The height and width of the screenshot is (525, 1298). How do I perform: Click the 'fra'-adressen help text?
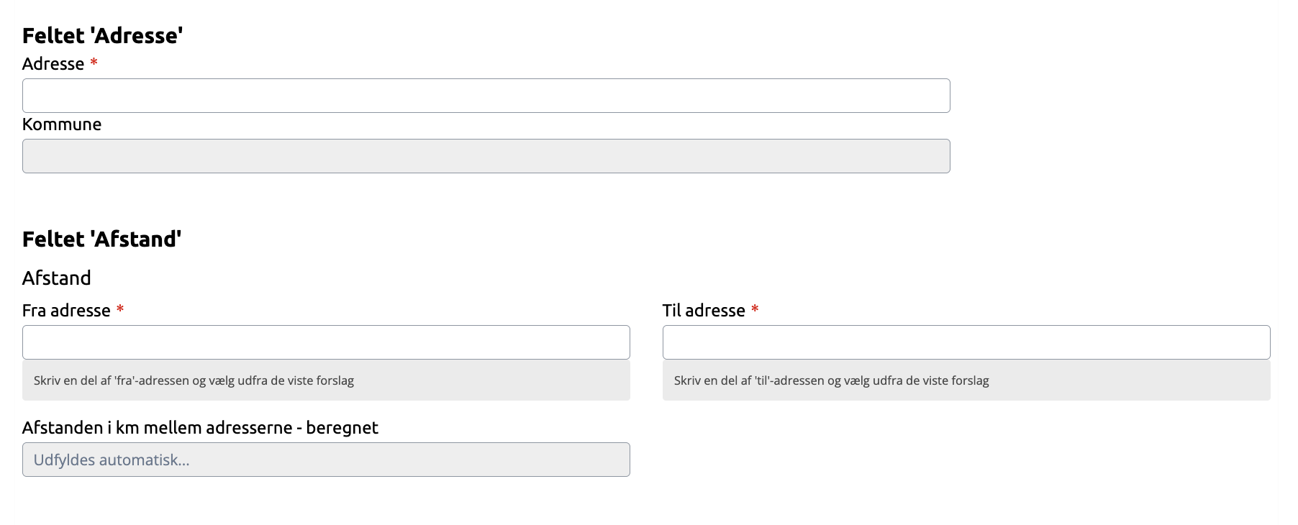194,380
